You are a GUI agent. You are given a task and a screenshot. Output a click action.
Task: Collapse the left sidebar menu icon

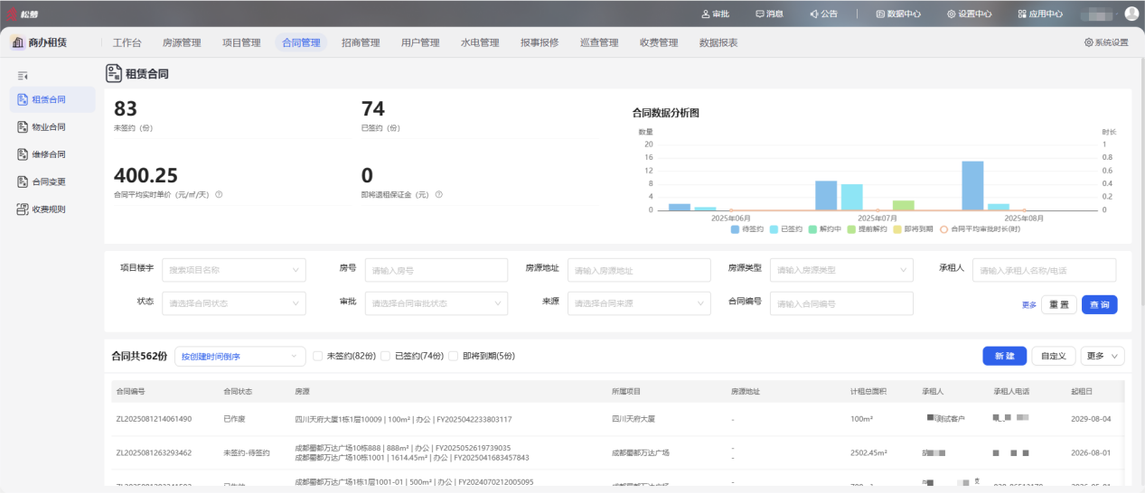tap(23, 76)
